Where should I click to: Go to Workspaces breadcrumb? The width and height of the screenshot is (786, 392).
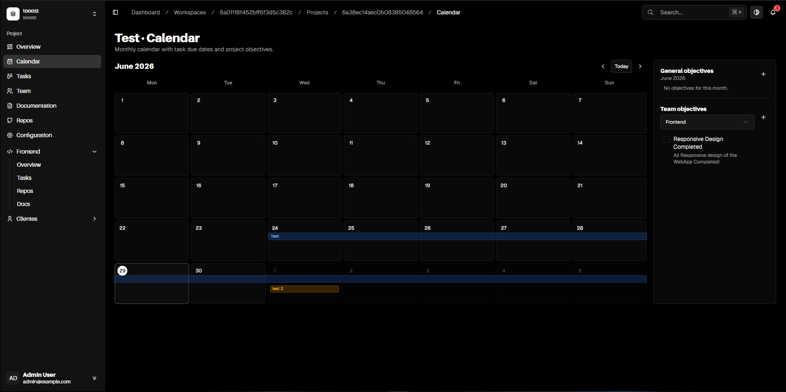tap(190, 12)
